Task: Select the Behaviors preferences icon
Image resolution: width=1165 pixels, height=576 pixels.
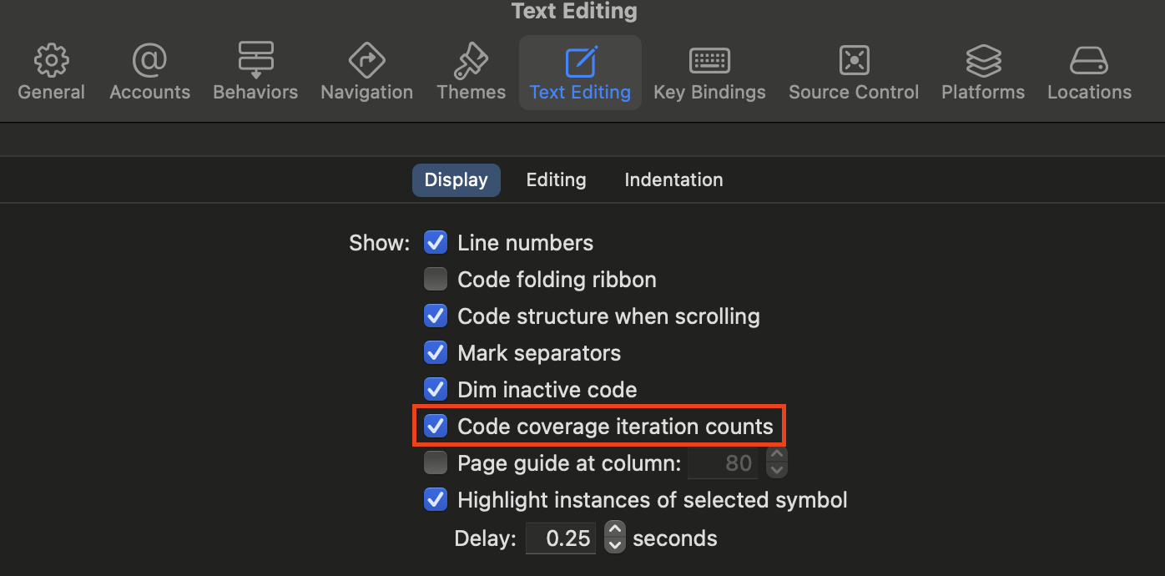Action: pyautogui.click(x=255, y=61)
